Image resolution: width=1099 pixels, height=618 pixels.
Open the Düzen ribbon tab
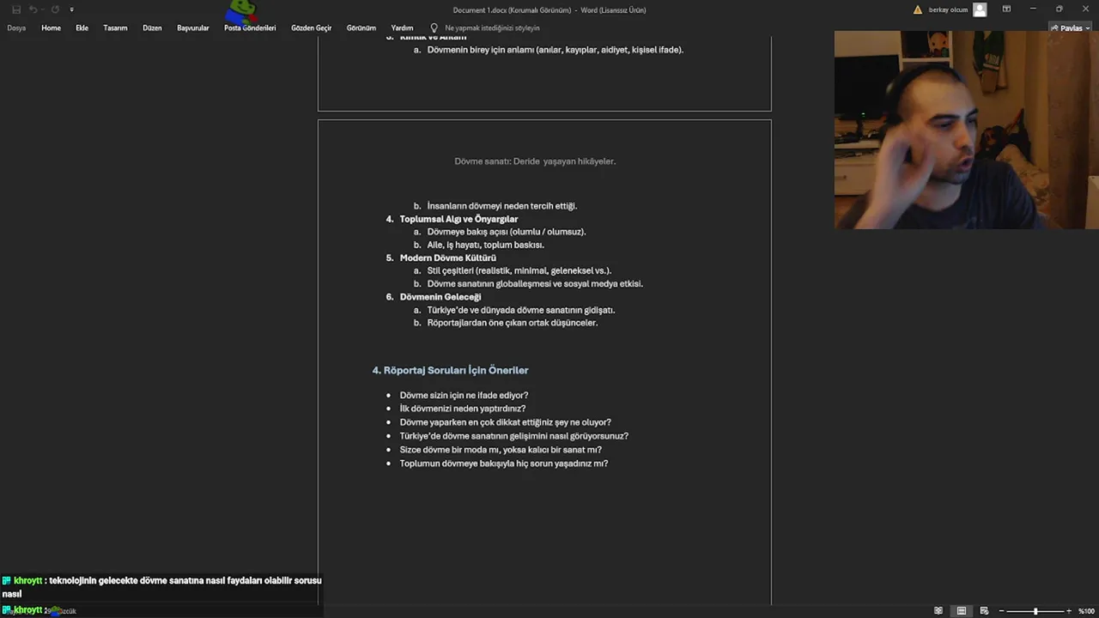[x=152, y=27]
